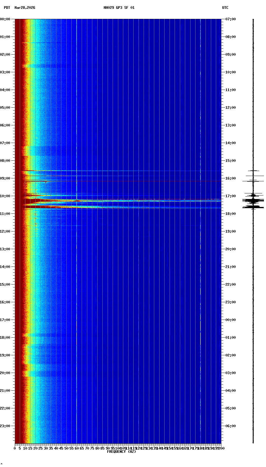266x467 pixels.
Task: Click the '17:00' UTC time label
Action: tap(231, 196)
